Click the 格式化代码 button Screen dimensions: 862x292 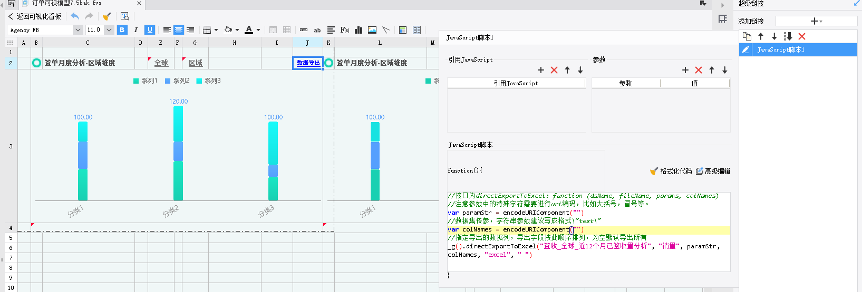(671, 171)
